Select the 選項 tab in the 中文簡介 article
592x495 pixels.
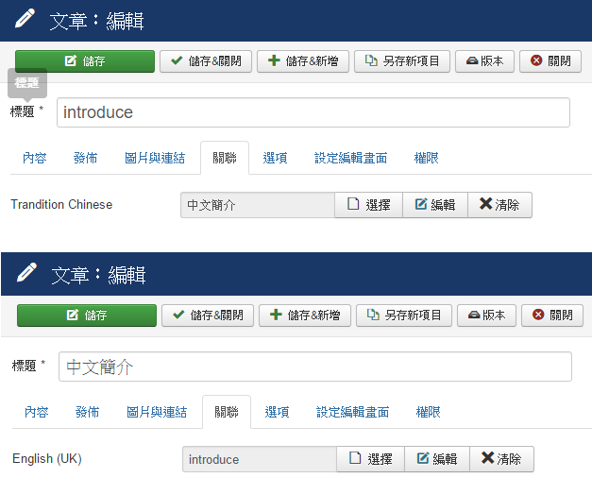[x=277, y=412]
